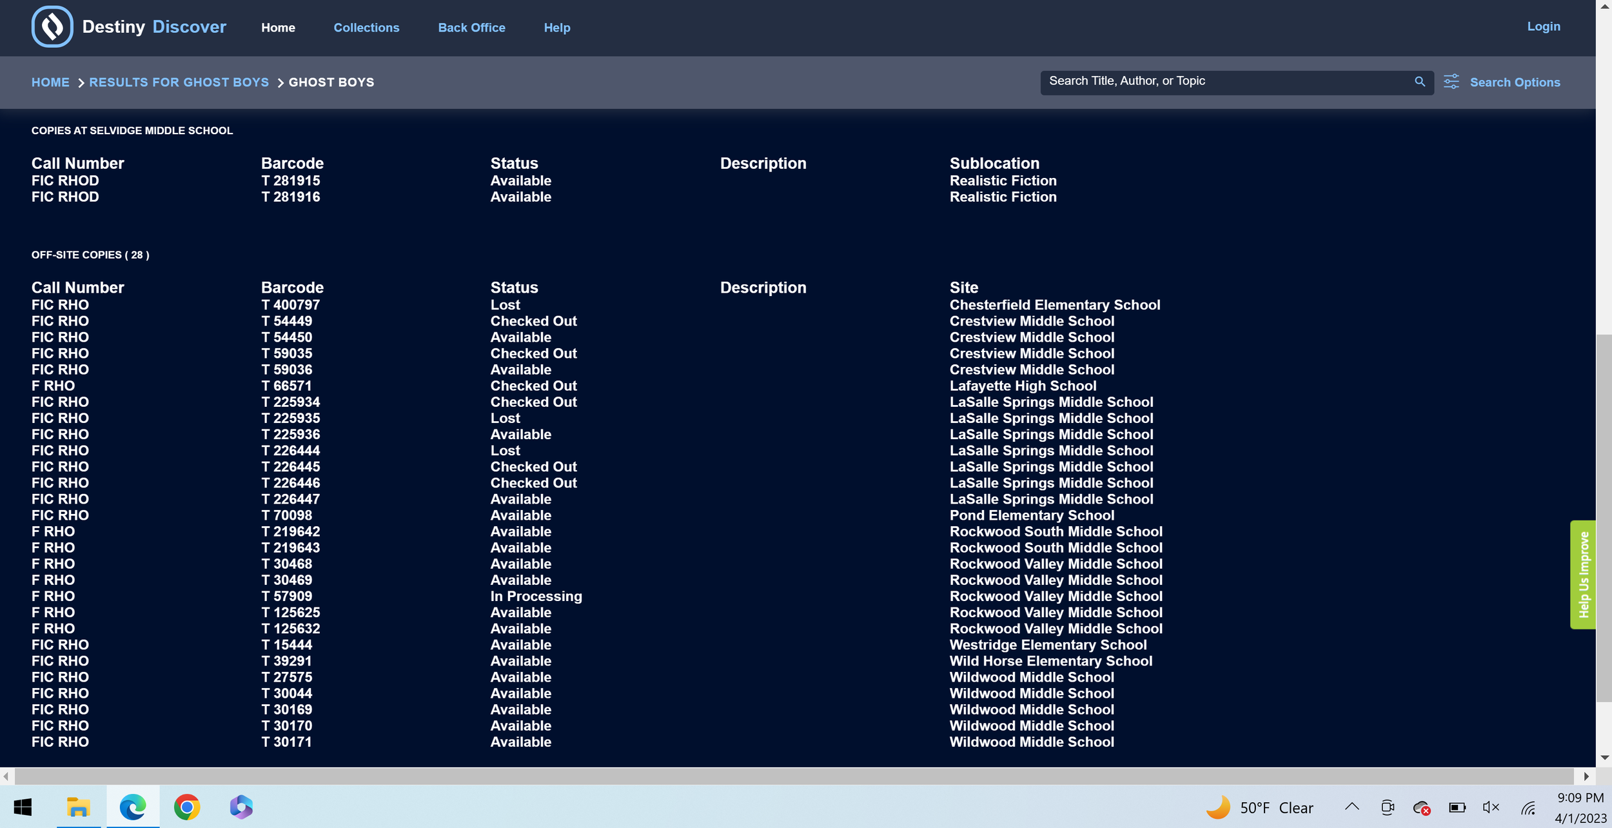Expand the hidden system tray icons chevron
This screenshot has width=1612, height=828.
[x=1352, y=807]
